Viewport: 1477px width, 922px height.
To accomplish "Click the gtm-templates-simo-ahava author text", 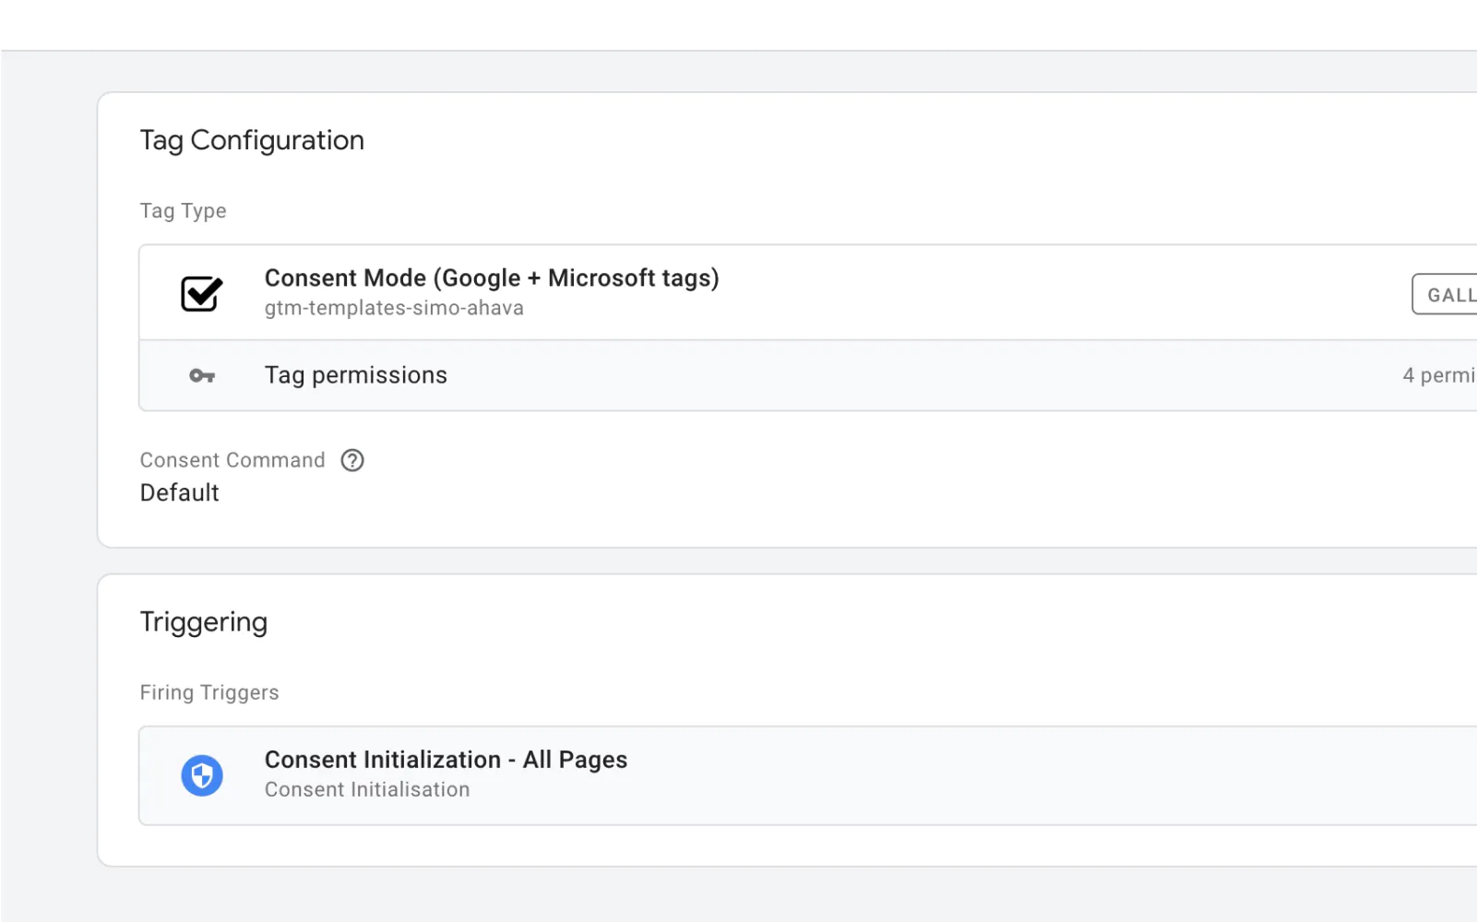I will [x=394, y=308].
